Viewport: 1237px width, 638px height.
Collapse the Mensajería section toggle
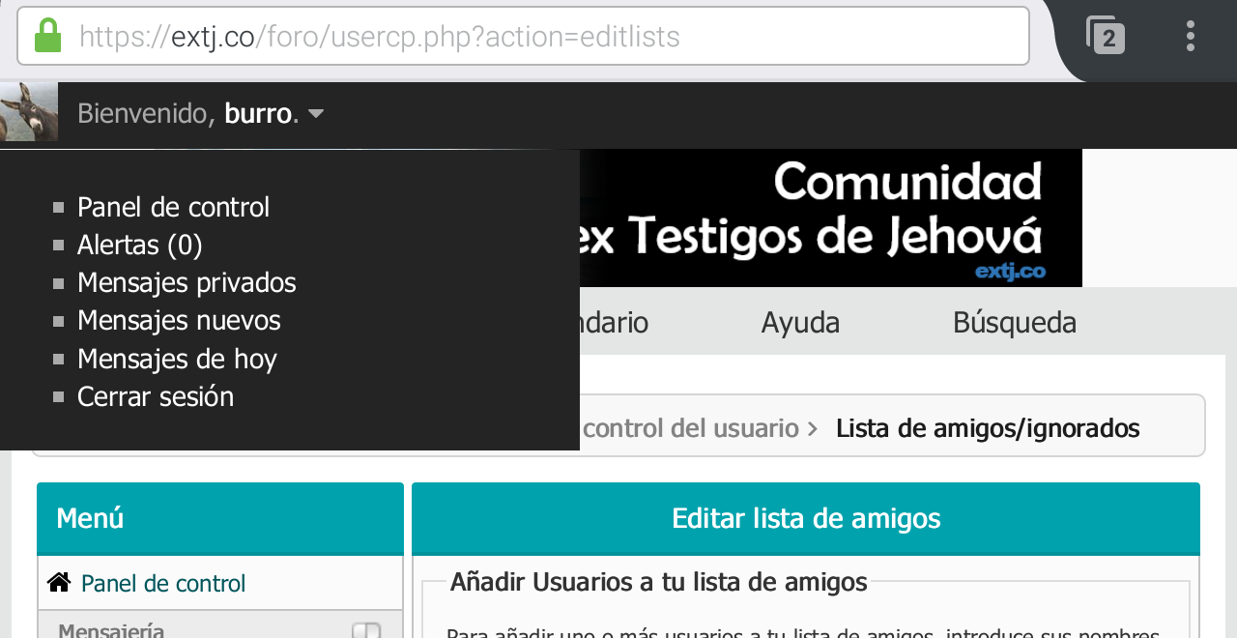pos(366,631)
